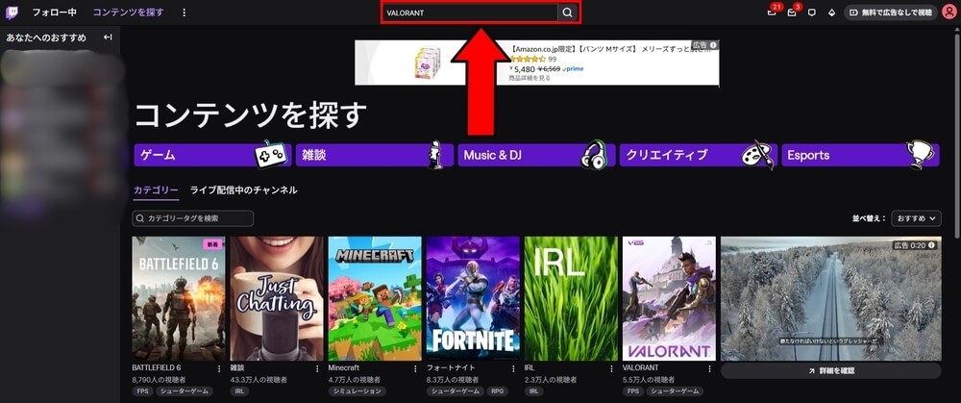Image resolution: width=961 pixels, height=403 pixels.
Task: Open the コンテンツを探す page
Action: 128,13
